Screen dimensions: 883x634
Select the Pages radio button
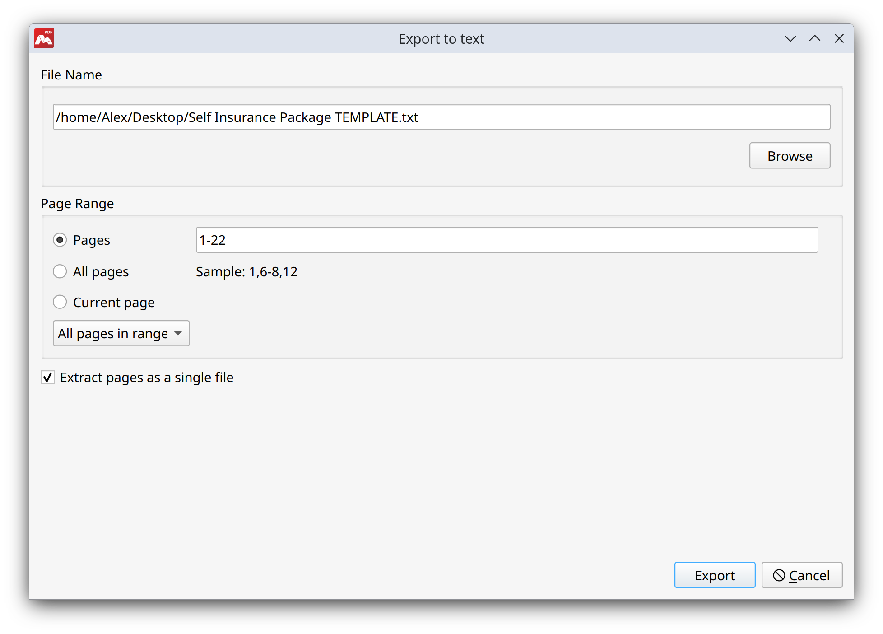(x=60, y=240)
